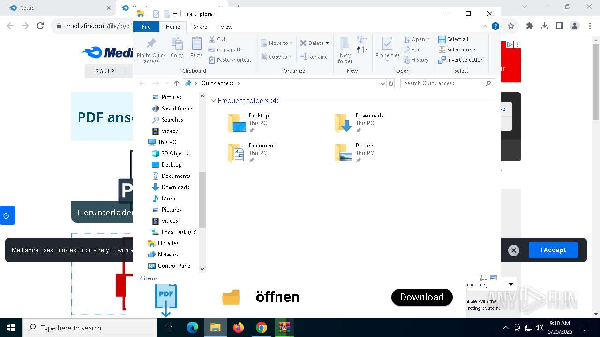This screenshot has width=600, height=337.
Task: Click Edit in ribbon Open group
Action: click(x=412, y=50)
